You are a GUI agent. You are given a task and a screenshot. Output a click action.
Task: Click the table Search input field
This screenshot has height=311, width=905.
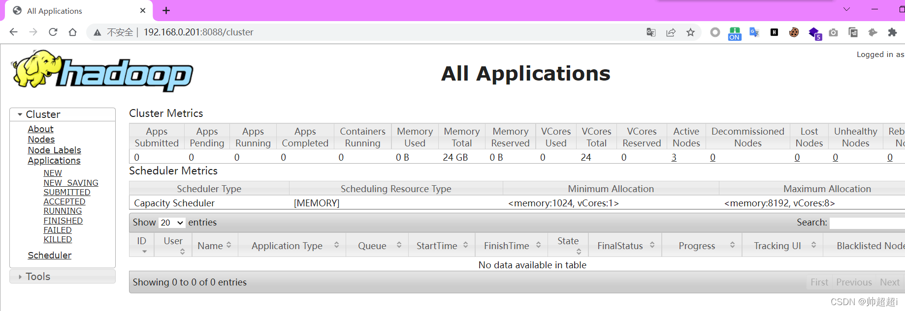[867, 223]
